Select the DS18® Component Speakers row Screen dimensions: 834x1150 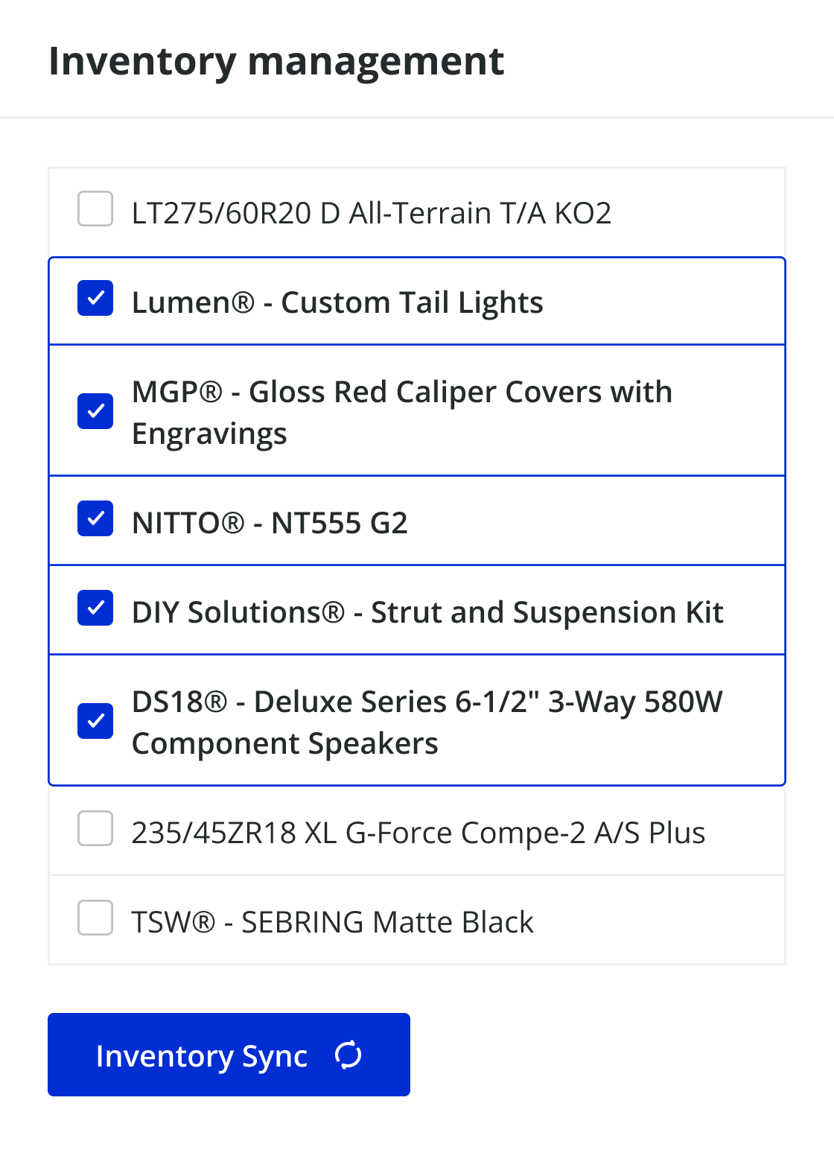[x=417, y=720]
